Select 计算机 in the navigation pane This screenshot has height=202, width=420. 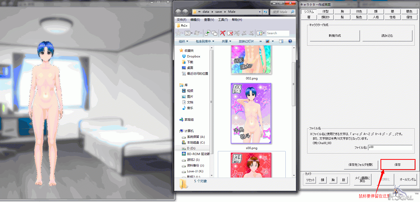[187, 131]
